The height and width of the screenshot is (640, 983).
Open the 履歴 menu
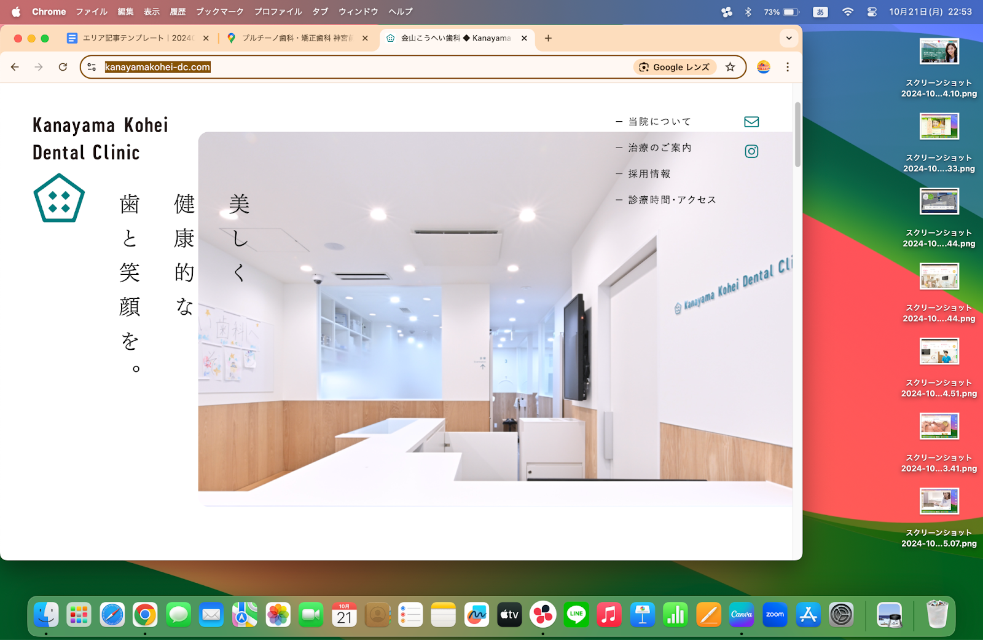(178, 12)
